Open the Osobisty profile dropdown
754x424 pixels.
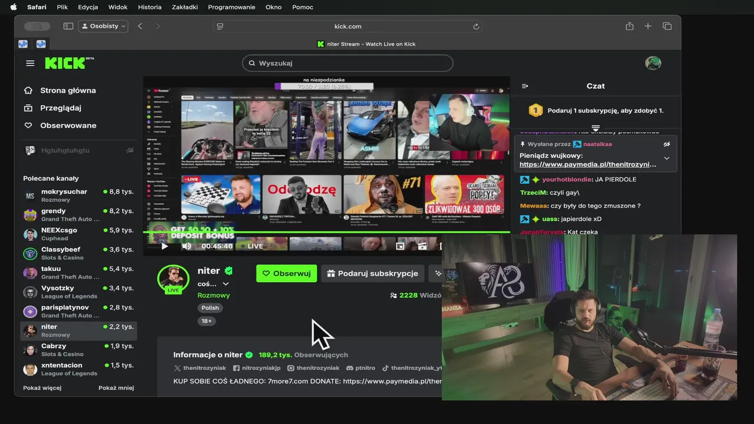point(103,26)
